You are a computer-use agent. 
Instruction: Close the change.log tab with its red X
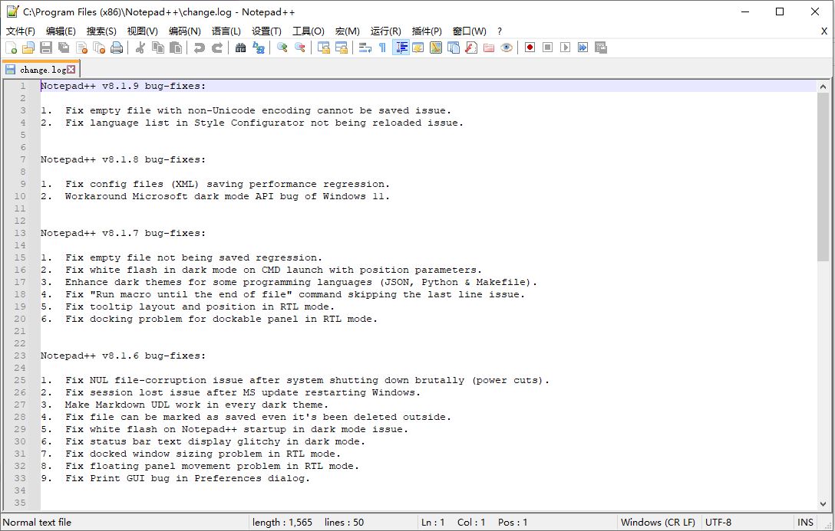pyautogui.click(x=71, y=70)
